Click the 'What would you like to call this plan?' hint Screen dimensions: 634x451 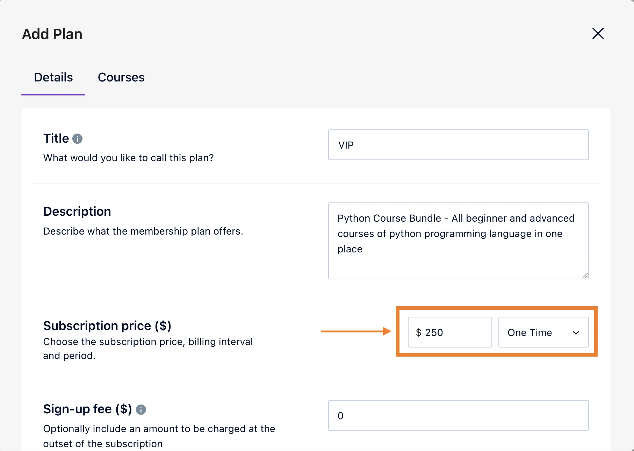pyautogui.click(x=128, y=158)
